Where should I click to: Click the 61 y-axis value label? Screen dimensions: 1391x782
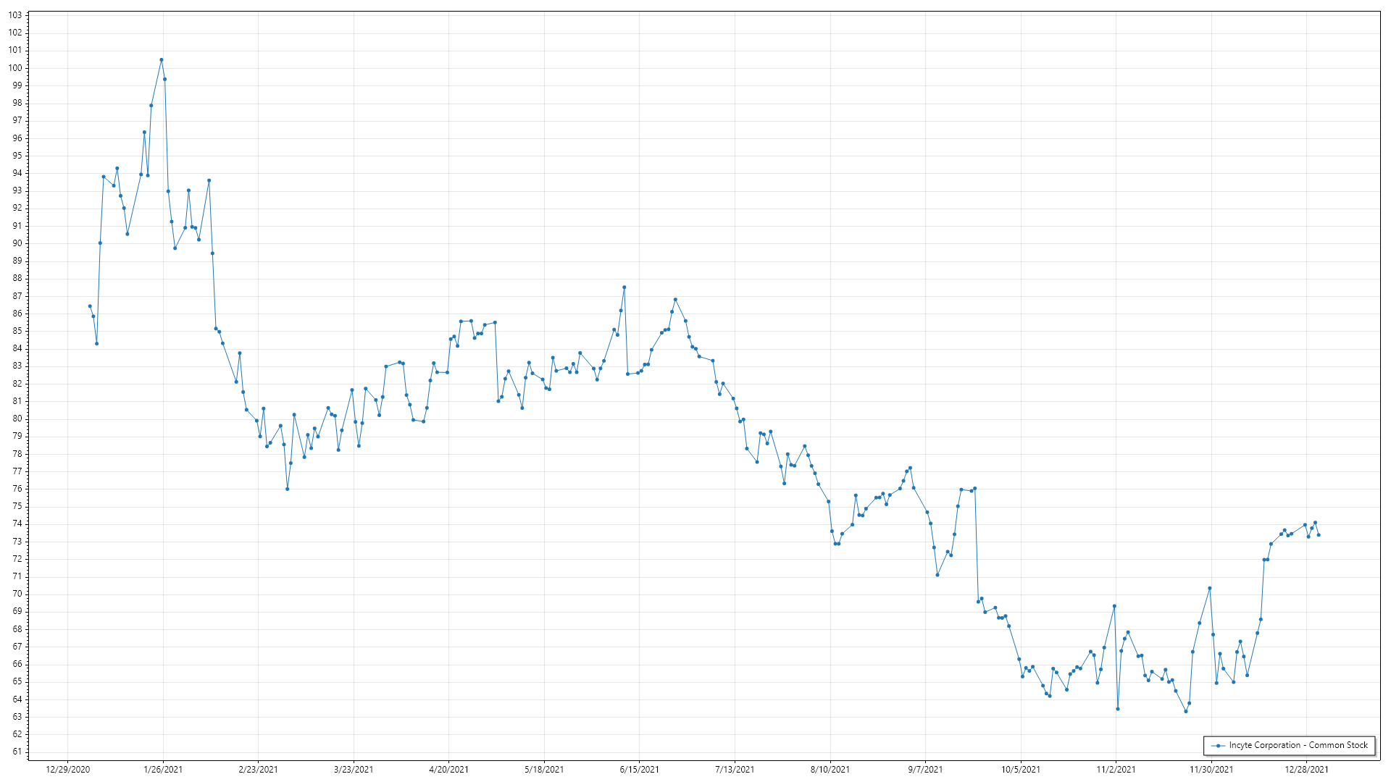click(17, 752)
